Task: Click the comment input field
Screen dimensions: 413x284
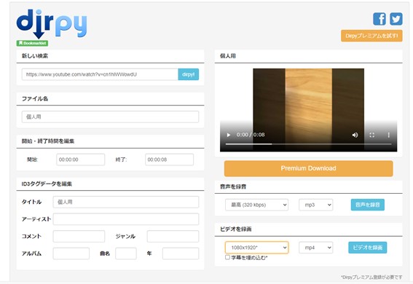Action: pos(79,236)
